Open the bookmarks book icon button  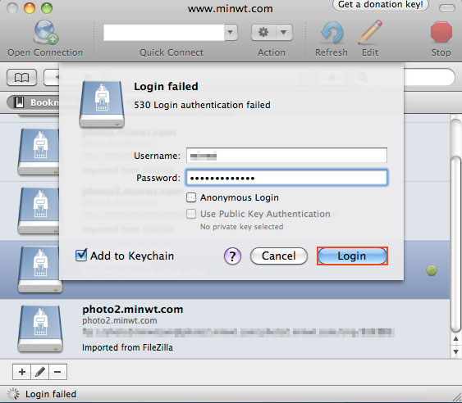[22, 78]
